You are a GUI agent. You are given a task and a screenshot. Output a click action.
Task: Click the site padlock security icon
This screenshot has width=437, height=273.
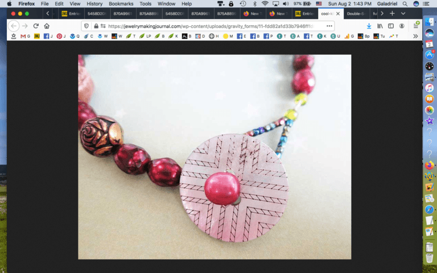(96, 26)
